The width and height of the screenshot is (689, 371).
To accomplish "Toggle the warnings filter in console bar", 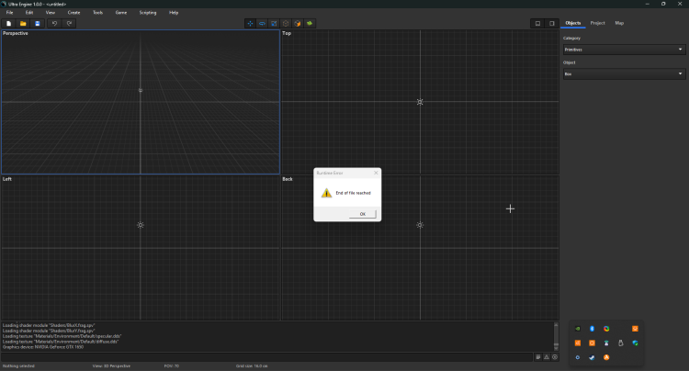I will (x=547, y=356).
